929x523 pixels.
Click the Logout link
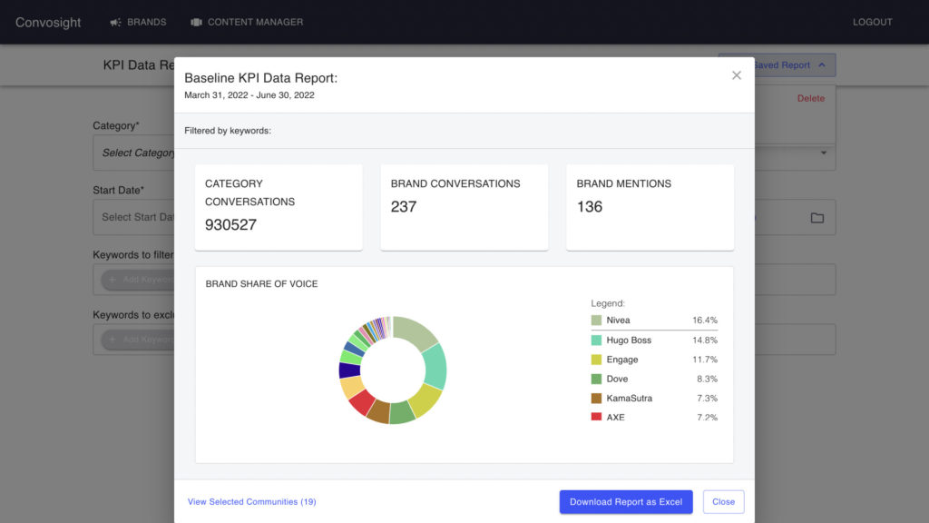(872, 22)
